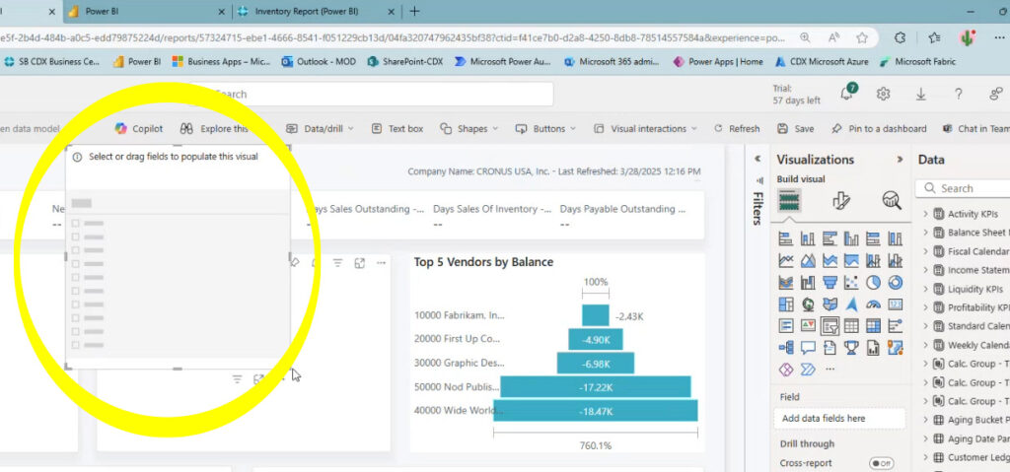Click the download arrow icon in header
The width and height of the screenshot is (1010, 472).
click(921, 94)
